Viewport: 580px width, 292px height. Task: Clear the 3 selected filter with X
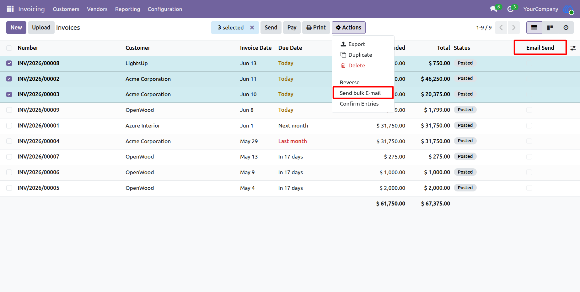[252, 28]
